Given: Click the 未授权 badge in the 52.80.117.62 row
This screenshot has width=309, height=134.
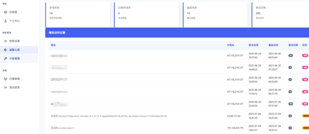Looking at the screenshot, I should coord(306,116).
